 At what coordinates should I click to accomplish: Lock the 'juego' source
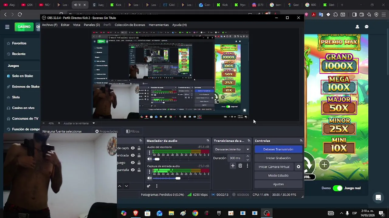(139, 163)
